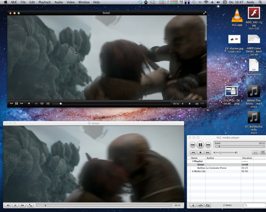Mute audio with the dark window's speaker icon
The image size is (266, 212).
tap(183, 104)
